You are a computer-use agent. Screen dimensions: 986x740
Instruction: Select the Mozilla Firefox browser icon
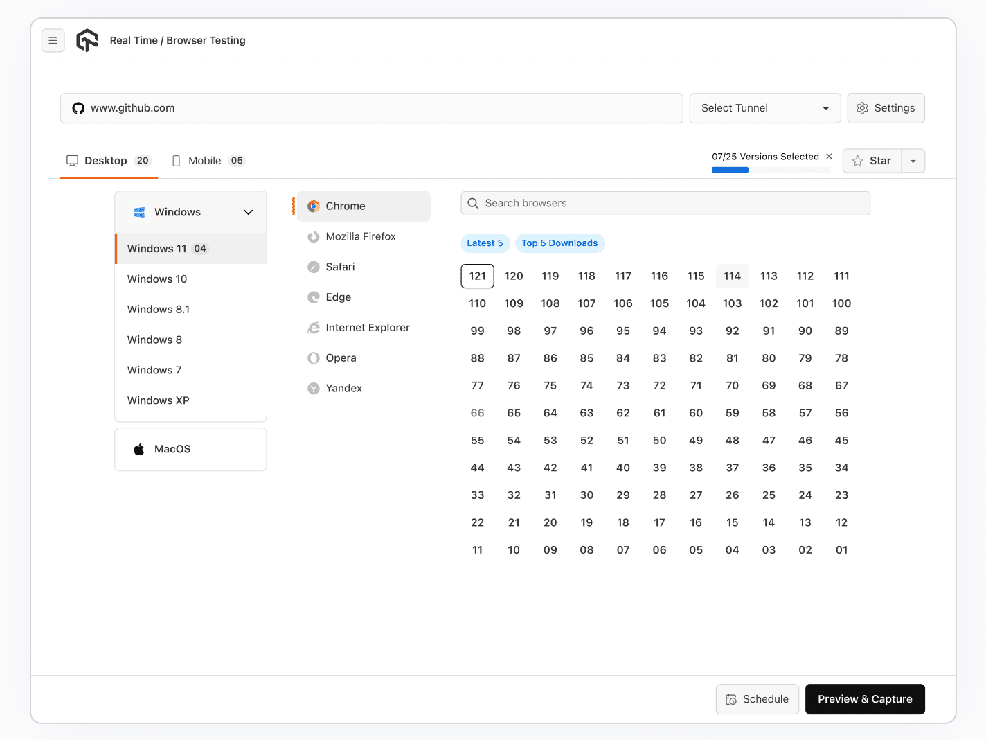pyautogui.click(x=314, y=236)
